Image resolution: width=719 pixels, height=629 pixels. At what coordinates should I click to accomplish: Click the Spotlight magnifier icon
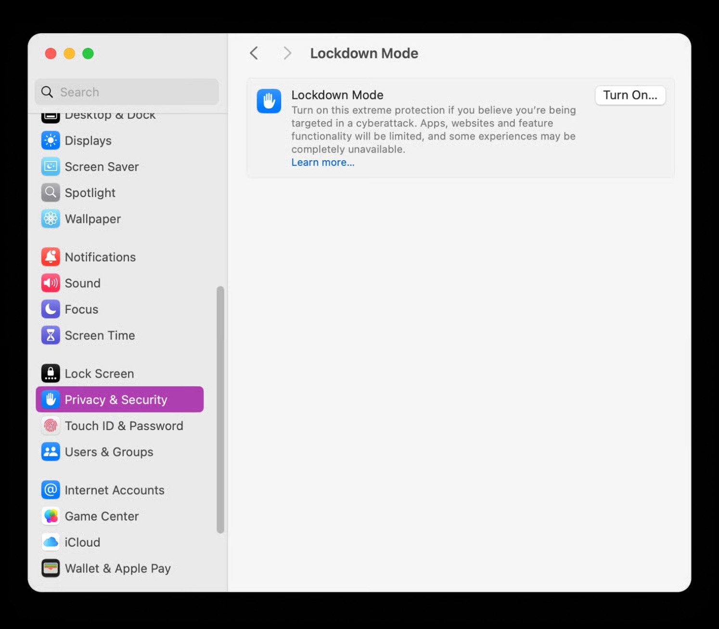(x=51, y=193)
